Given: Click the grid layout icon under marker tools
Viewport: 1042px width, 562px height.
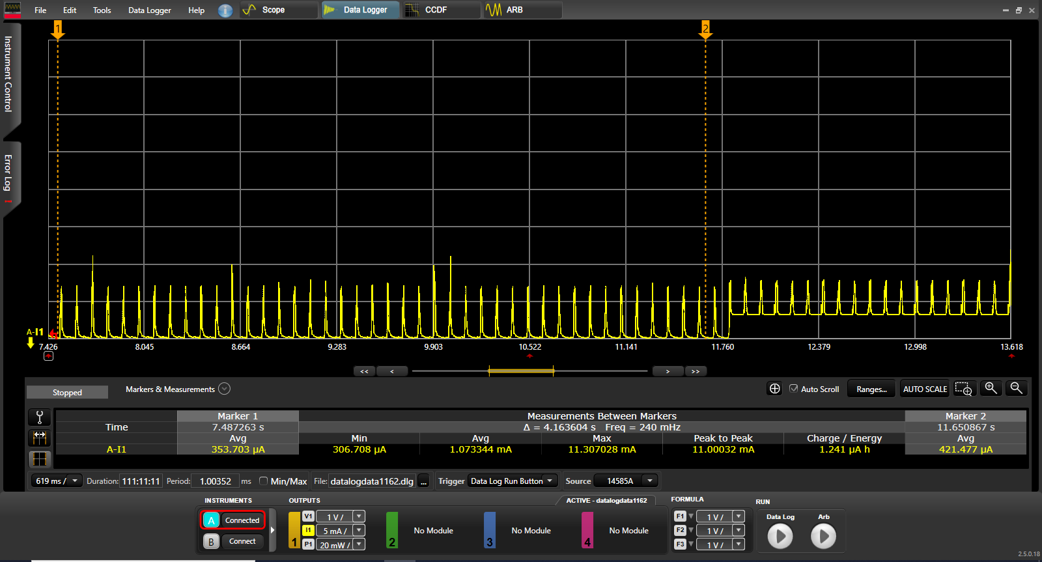Looking at the screenshot, I should (x=40, y=459).
